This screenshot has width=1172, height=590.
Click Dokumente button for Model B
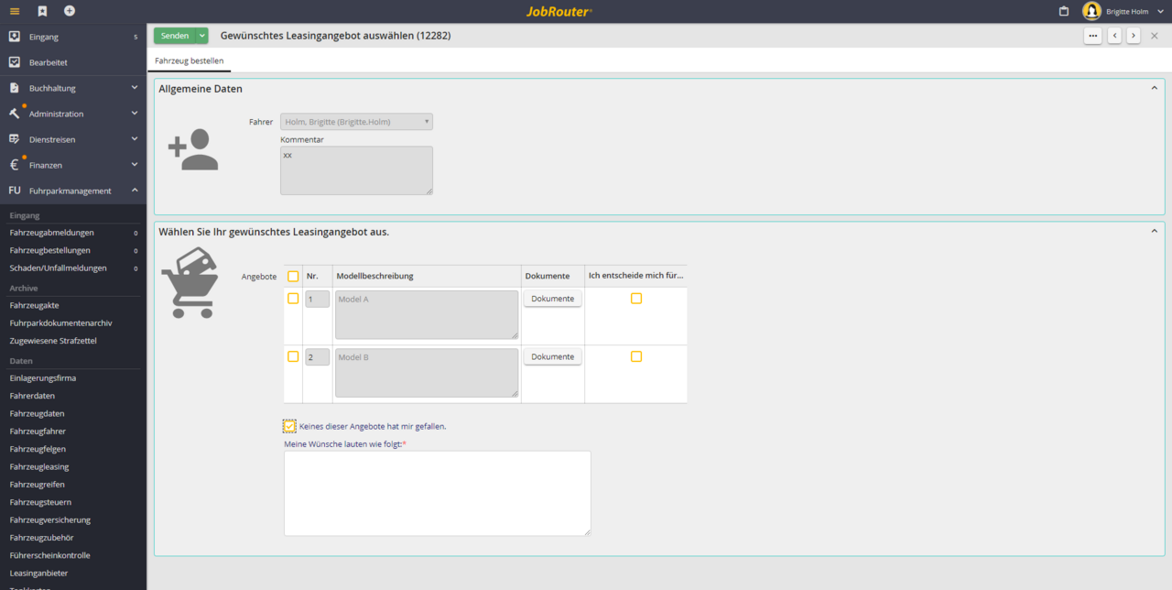[x=552, y=356]
